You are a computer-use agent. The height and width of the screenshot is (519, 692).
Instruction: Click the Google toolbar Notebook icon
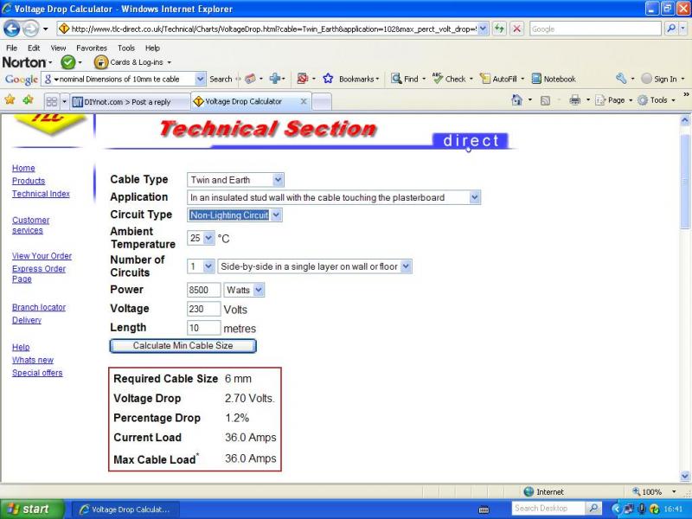click(x=536, y=79)
